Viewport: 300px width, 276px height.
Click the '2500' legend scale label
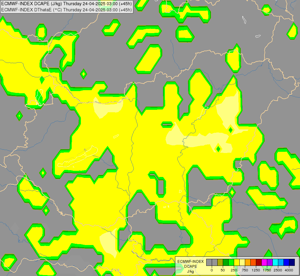[x=278, y=270]
